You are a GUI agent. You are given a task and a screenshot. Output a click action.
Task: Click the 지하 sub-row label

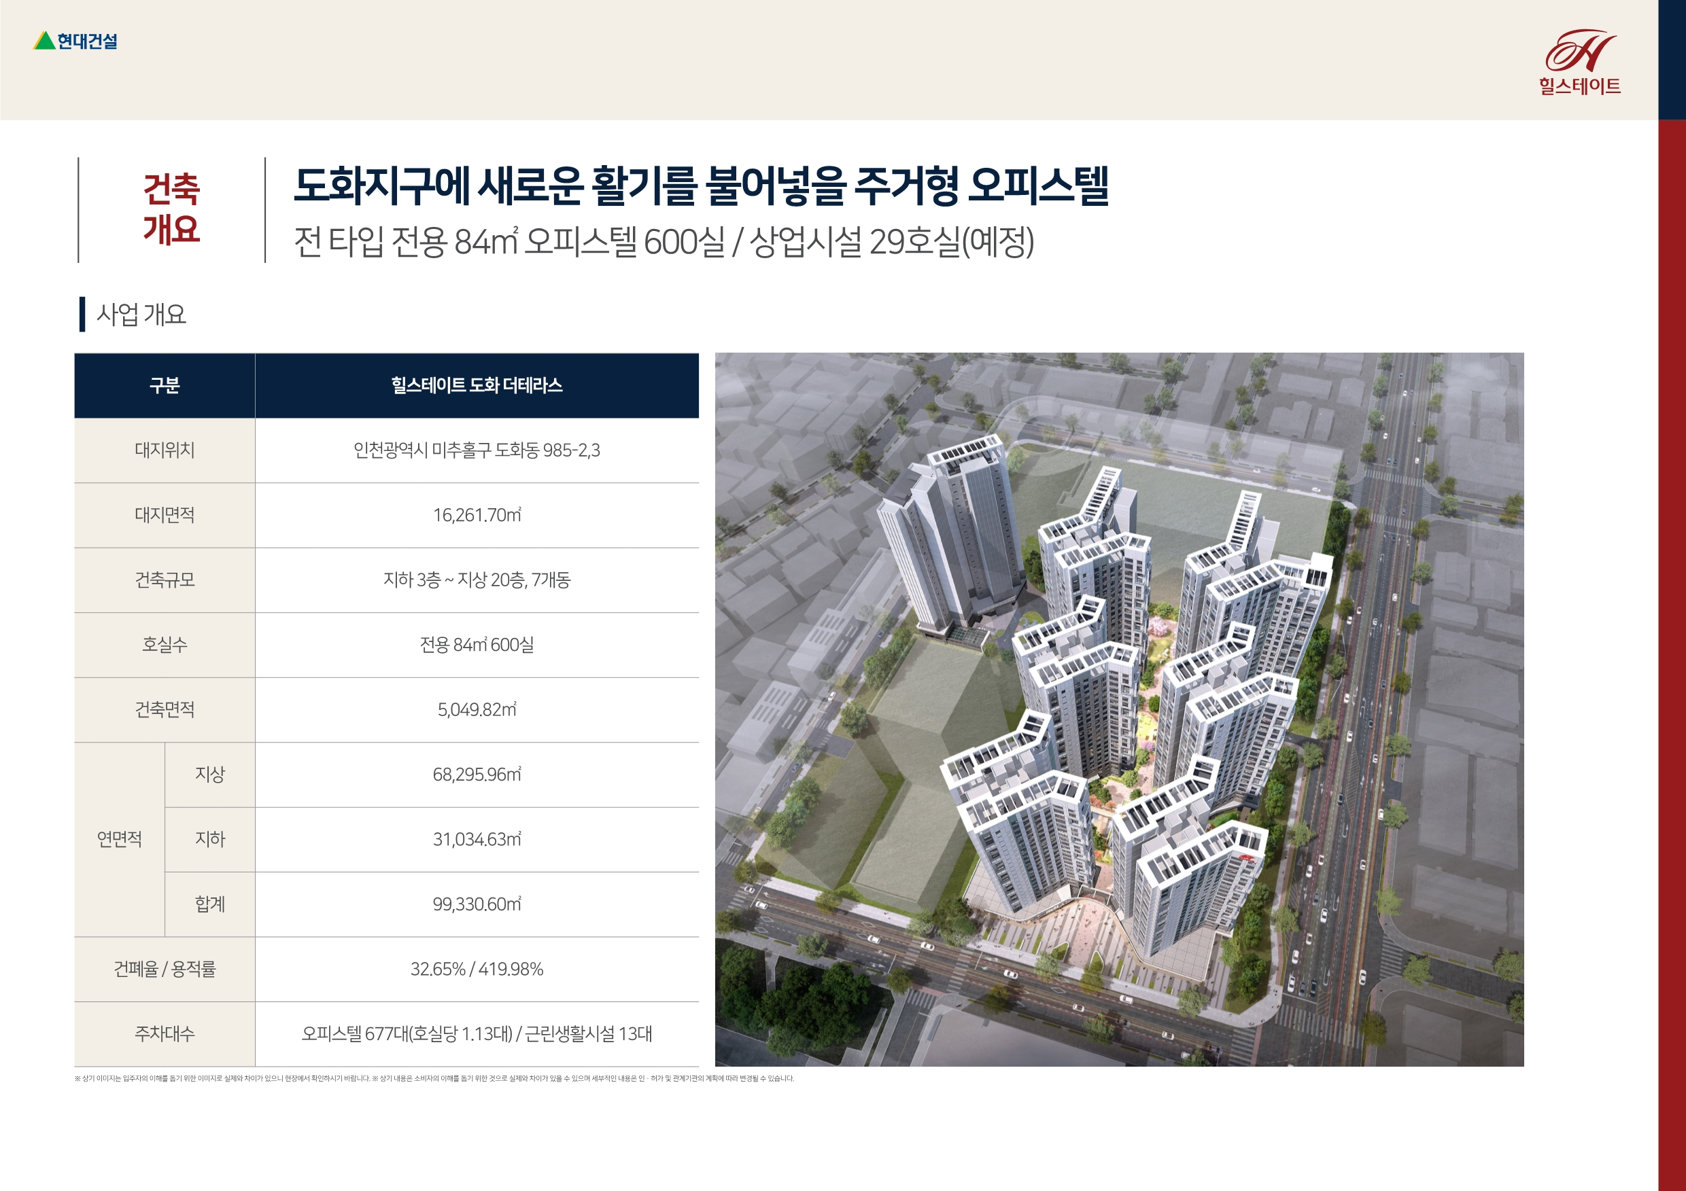point(210,839)
